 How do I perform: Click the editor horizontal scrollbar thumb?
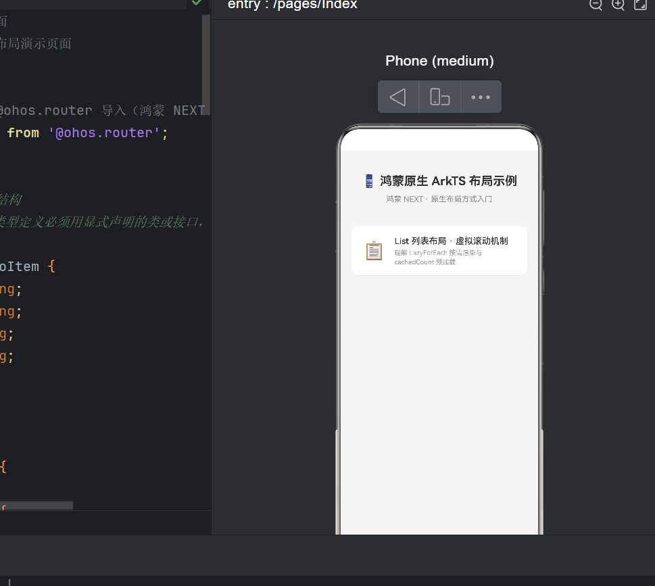[37, 506]
